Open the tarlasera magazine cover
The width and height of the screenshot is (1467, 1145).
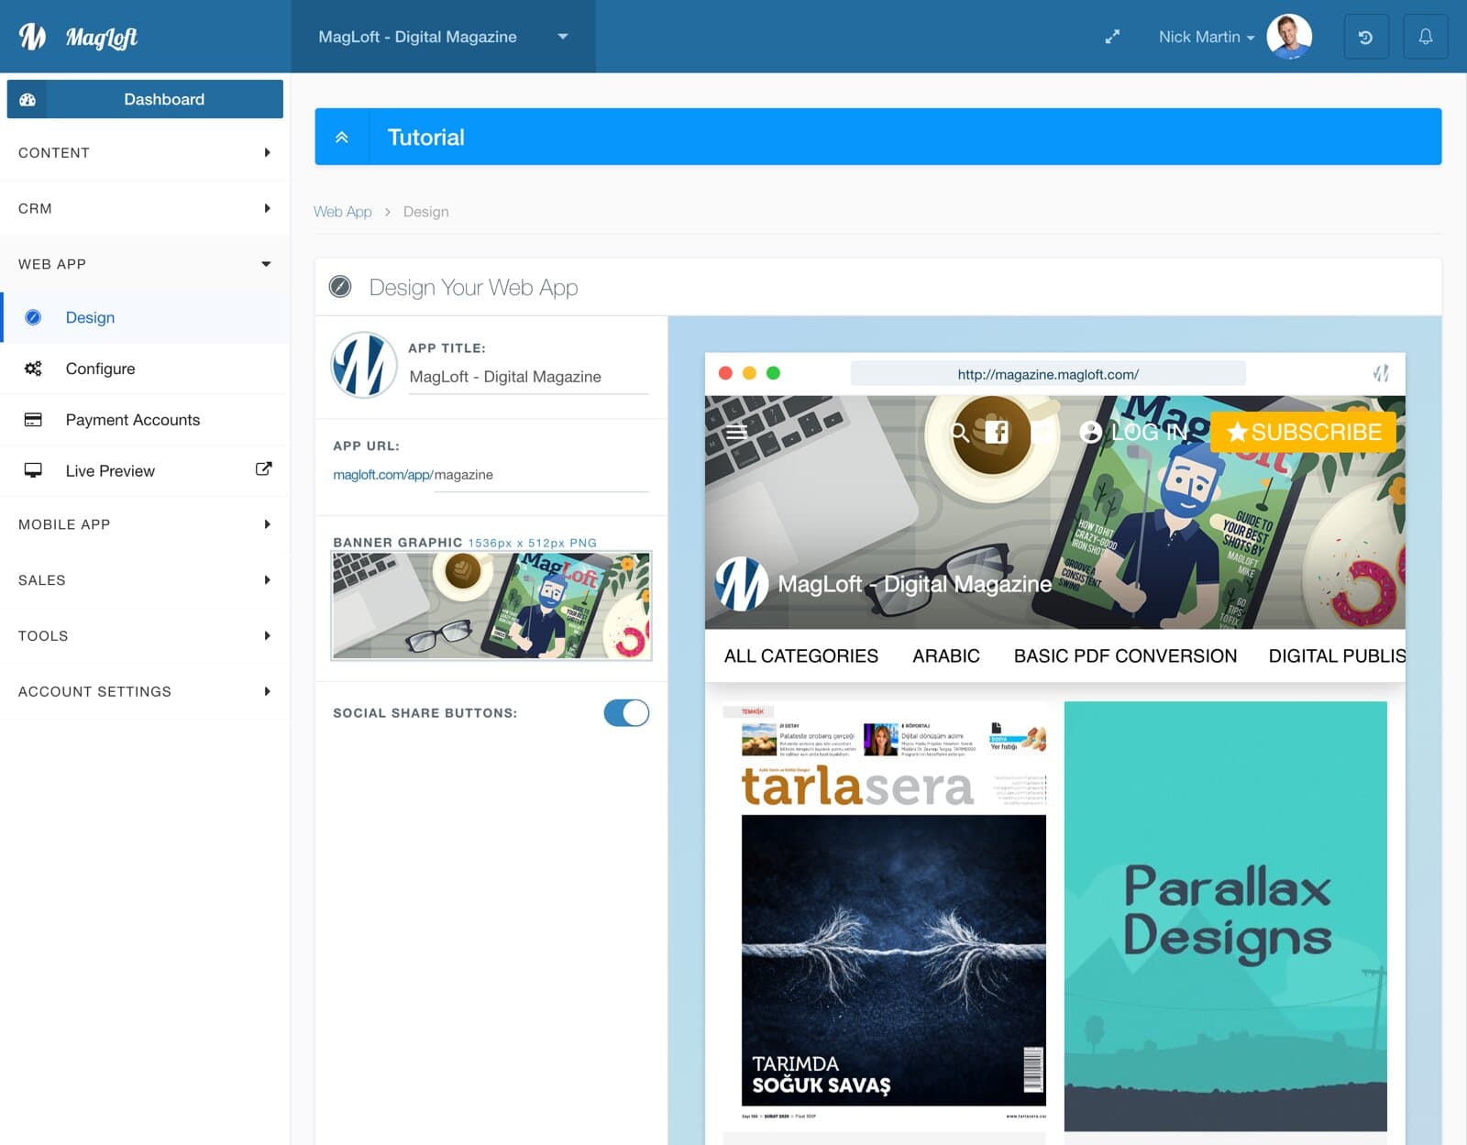(x=885, y=913)
